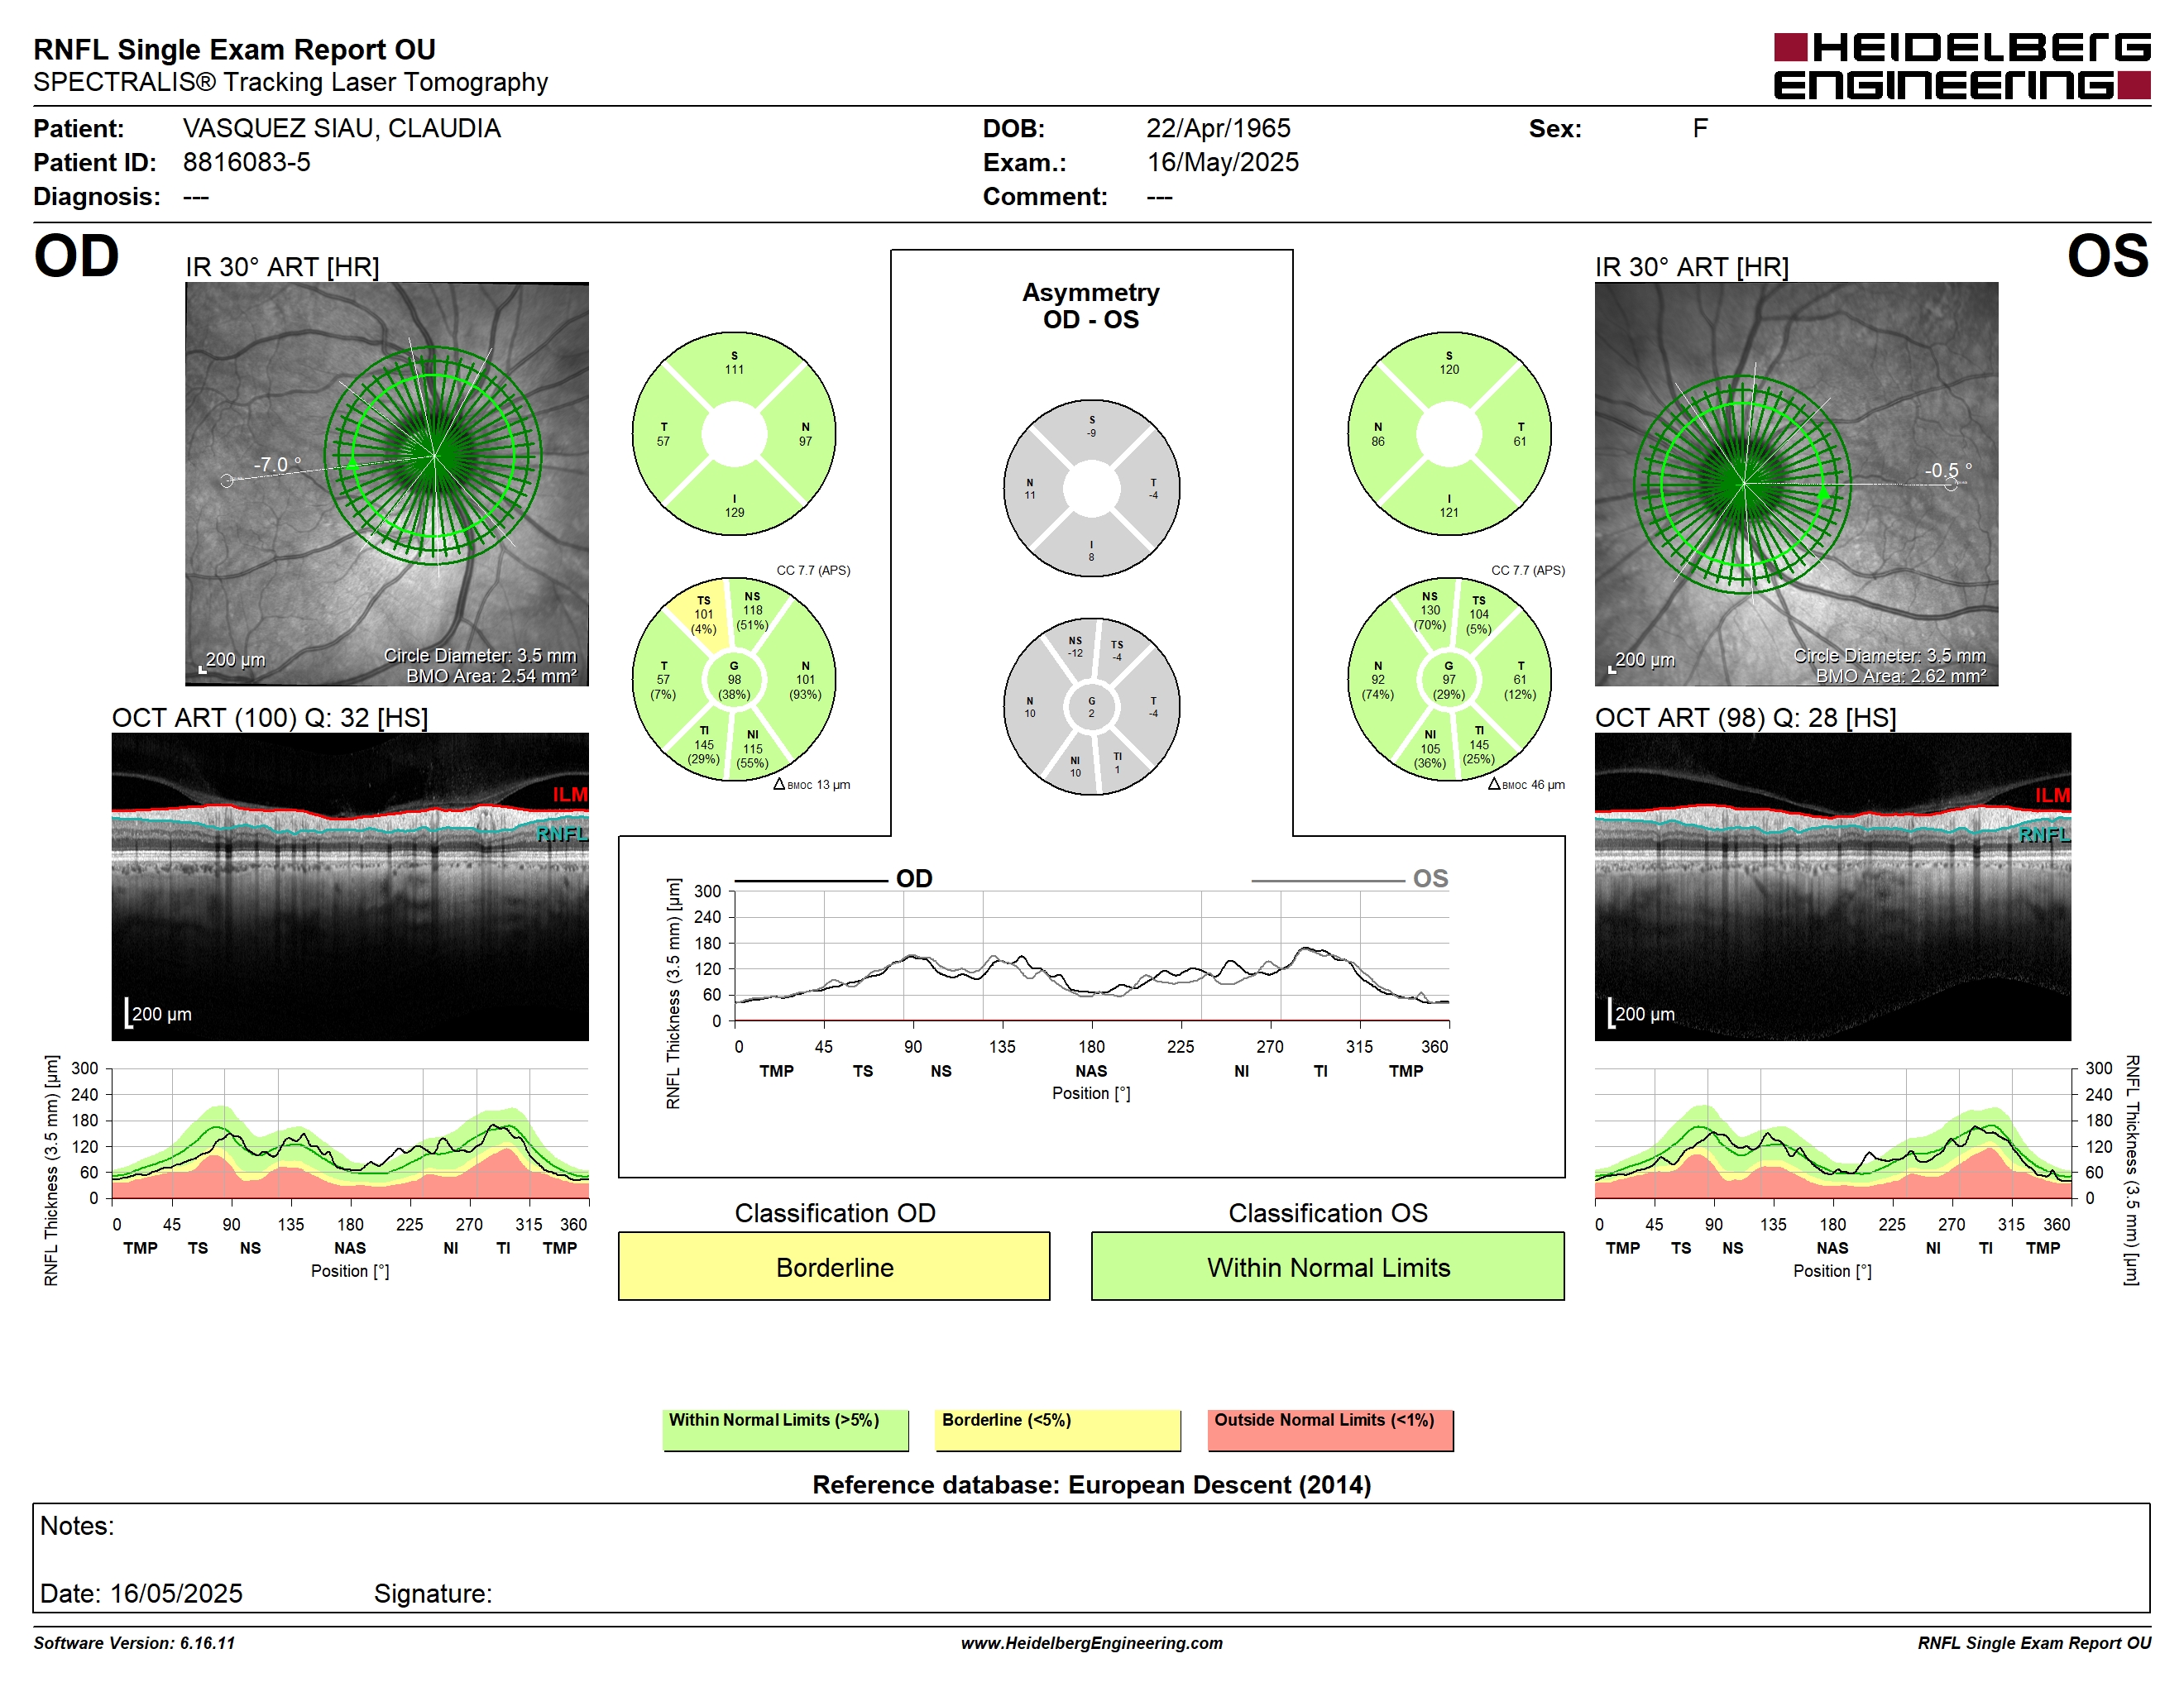Click the Classification OD heading

tap(835, 1212)
